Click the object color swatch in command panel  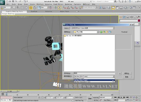pos(139,20)
